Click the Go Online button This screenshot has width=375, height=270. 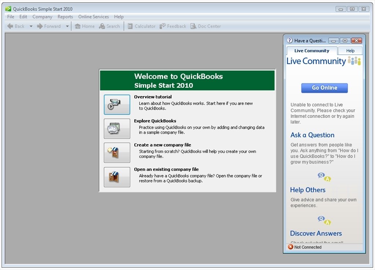tap(324, 88)
